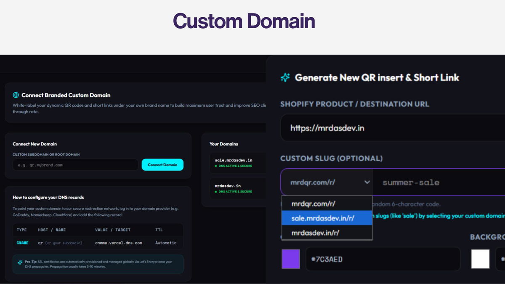Click the globe icon beside Connect Branded Custom Domain
Image resolution: width=505 pixels, height=284 pixels.
pos(16,95)
